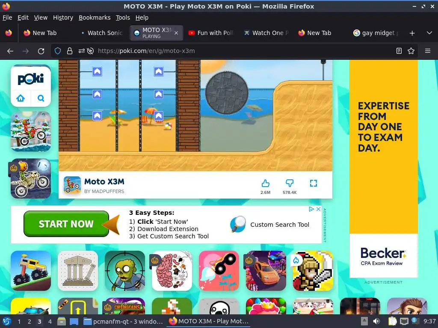Open Poki search magnifier icon
Screen dimensions: 438x328
point(41,98)
